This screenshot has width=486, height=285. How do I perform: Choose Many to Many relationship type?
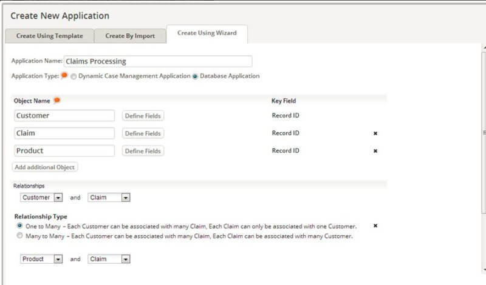coord(20,236)
